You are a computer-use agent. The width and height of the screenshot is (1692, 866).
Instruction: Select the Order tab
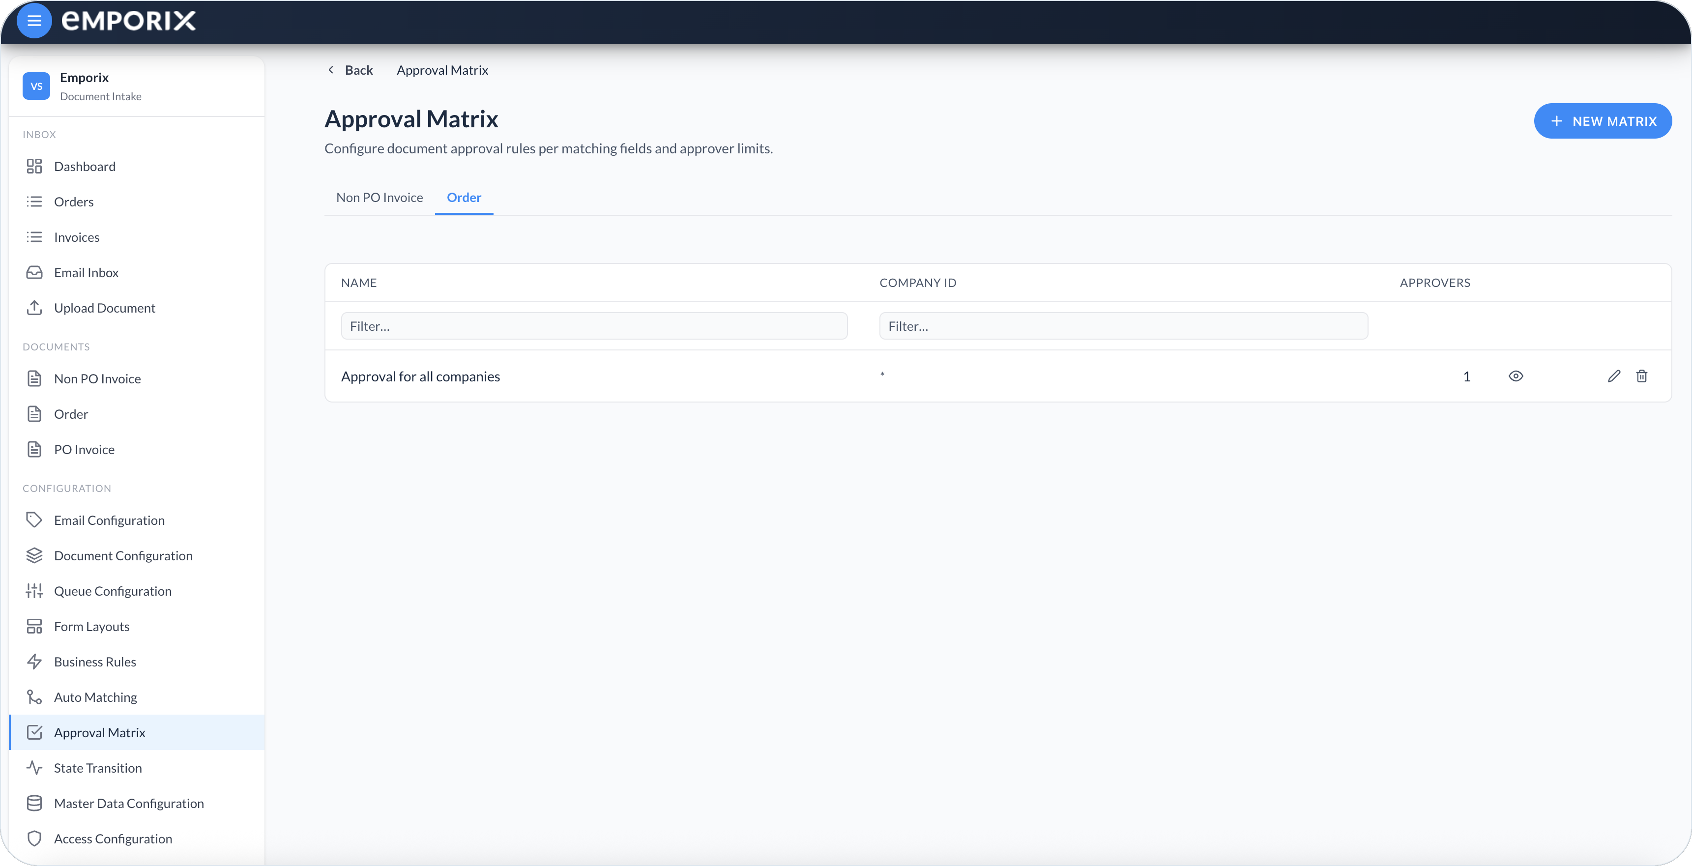(464, 198)
